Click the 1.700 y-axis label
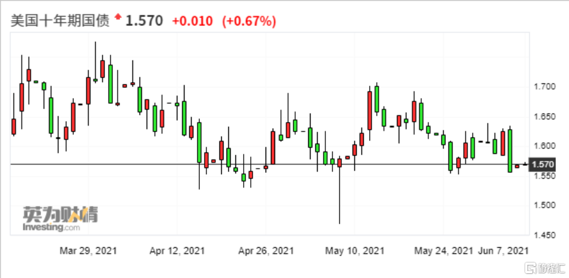This screenshot has height=278, width=569. pyautogui.click(x=544, y=87)
